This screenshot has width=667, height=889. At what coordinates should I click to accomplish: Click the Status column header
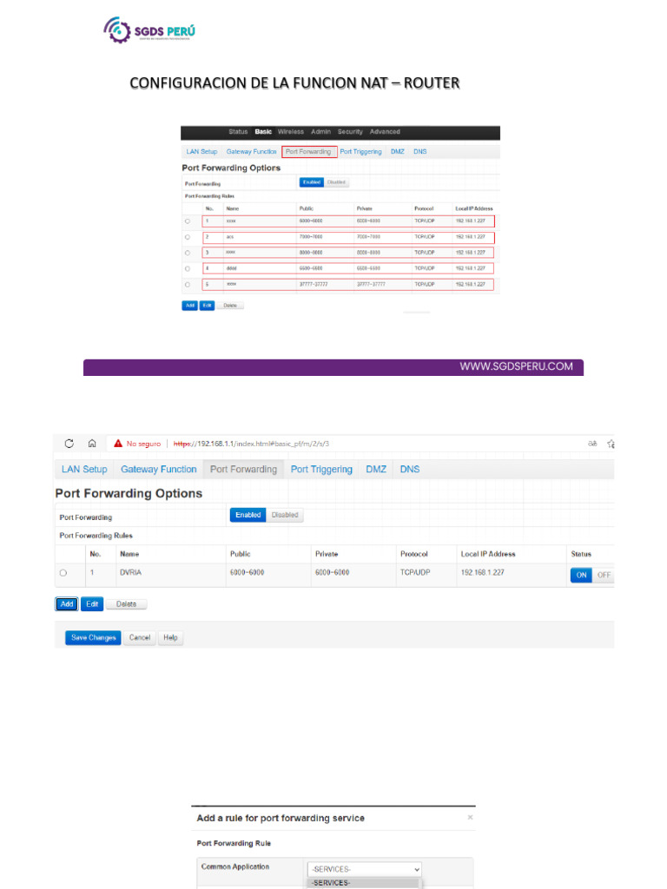[x=581, y=554]
